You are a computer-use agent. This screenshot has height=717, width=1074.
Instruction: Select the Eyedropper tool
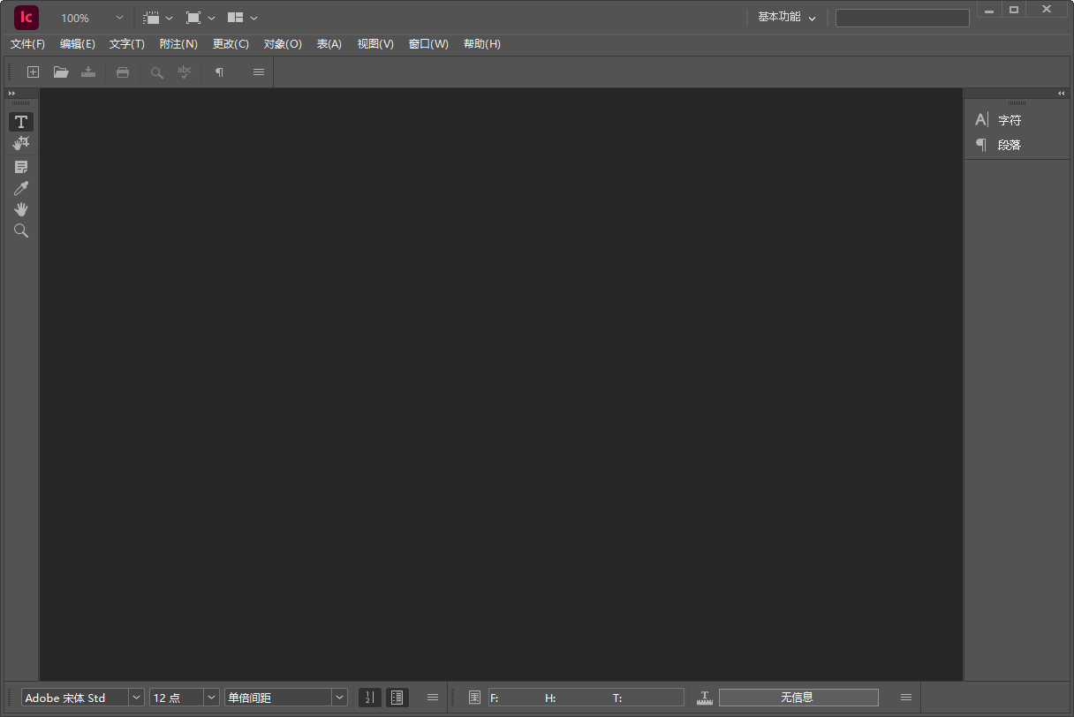coord(21,188)
